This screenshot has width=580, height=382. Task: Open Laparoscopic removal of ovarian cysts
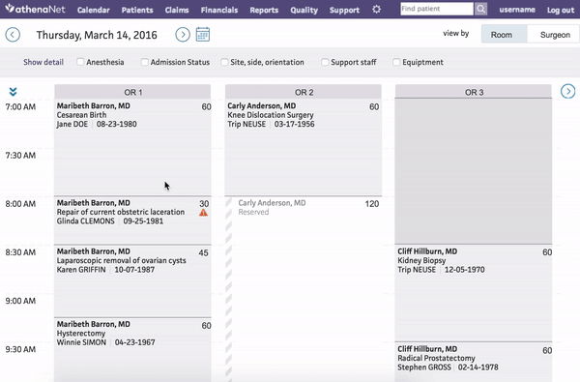pyautogui.click(x=132, y=281)
